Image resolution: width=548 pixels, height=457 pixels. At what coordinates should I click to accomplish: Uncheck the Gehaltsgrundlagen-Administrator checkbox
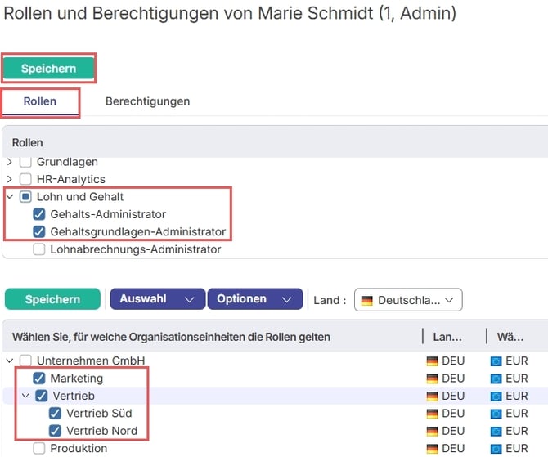click(39, 232)
